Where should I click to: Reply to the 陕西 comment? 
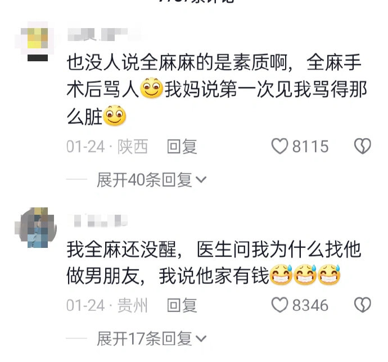pos(182,147)
